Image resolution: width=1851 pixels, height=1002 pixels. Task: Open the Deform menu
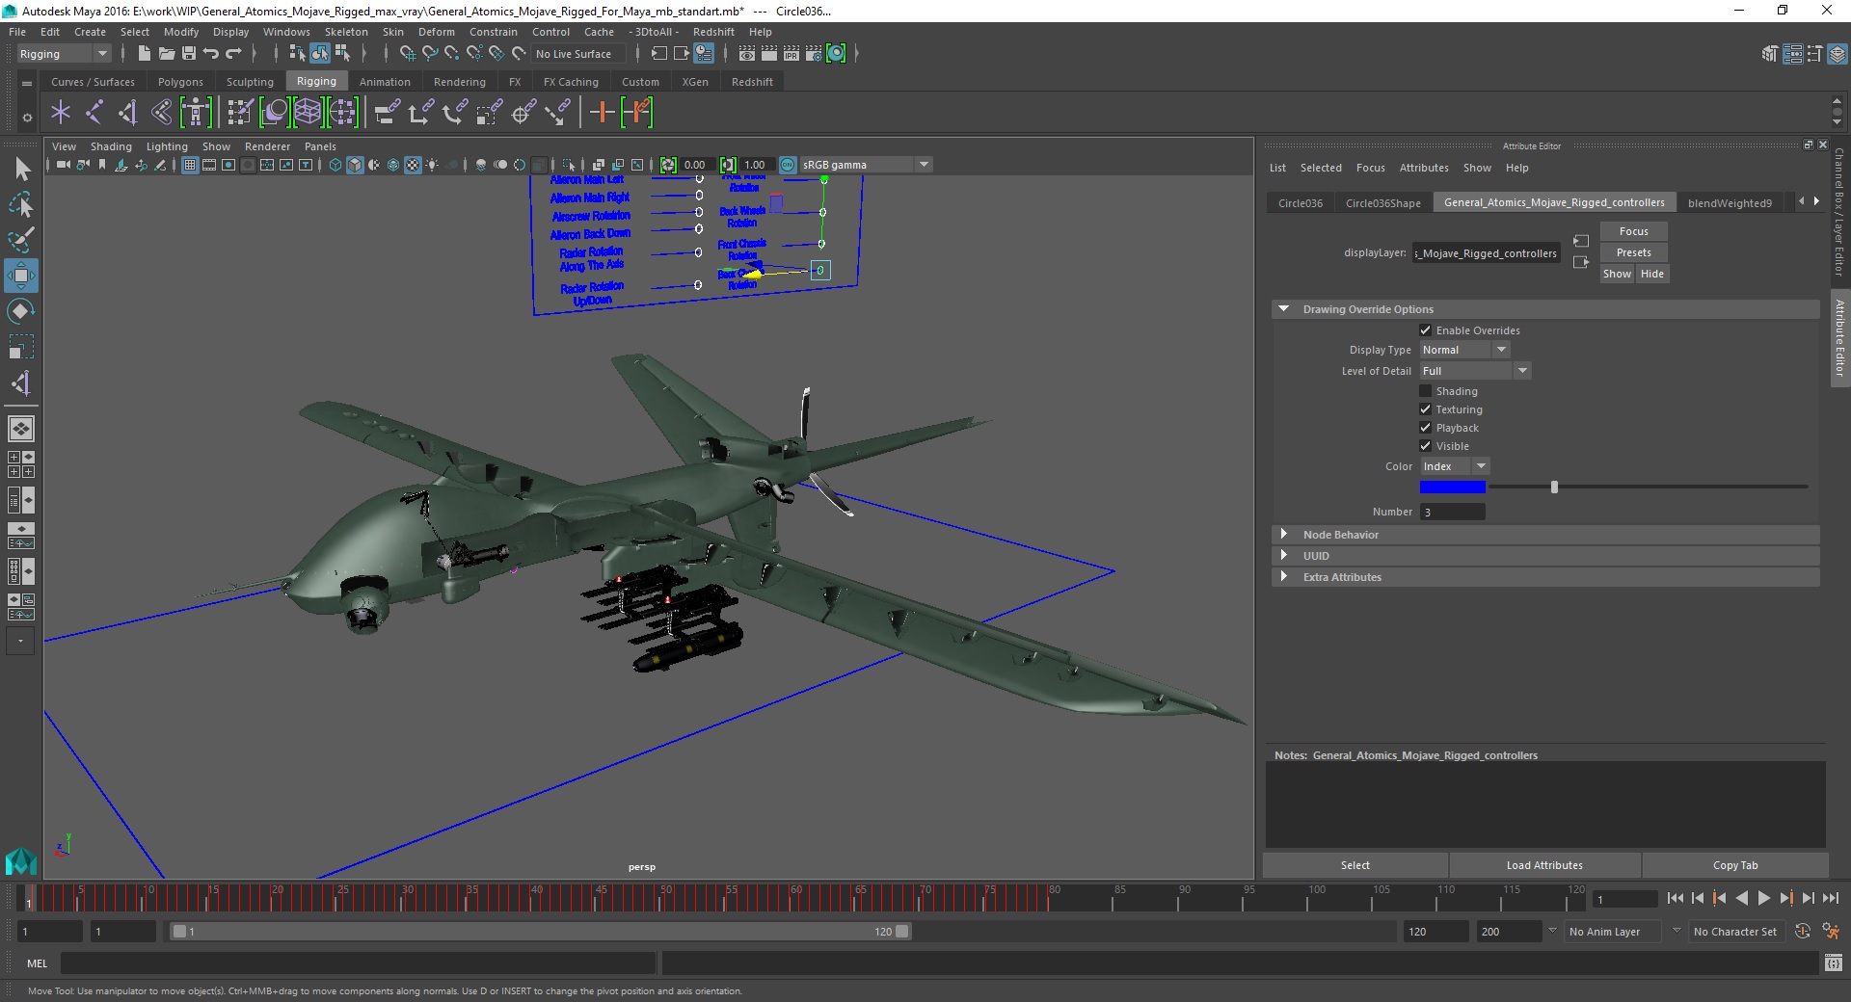[x=436, y=32]
